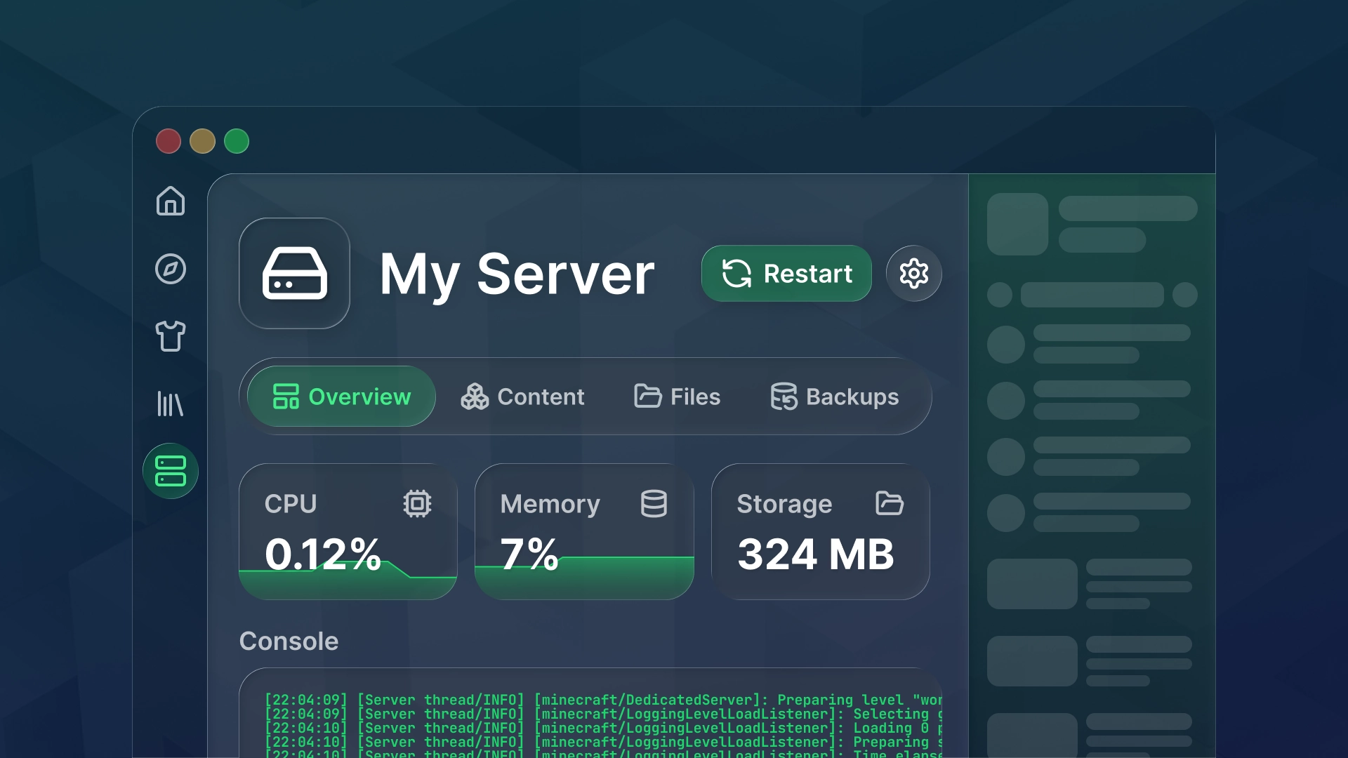
Task: Switch to the Backups tab
Action: click(x=834, y=397)
